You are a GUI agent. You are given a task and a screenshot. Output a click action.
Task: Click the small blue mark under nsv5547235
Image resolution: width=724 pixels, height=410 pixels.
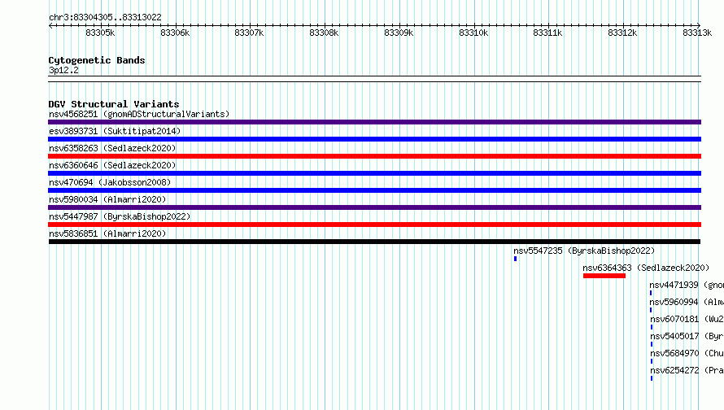[515, 259]
